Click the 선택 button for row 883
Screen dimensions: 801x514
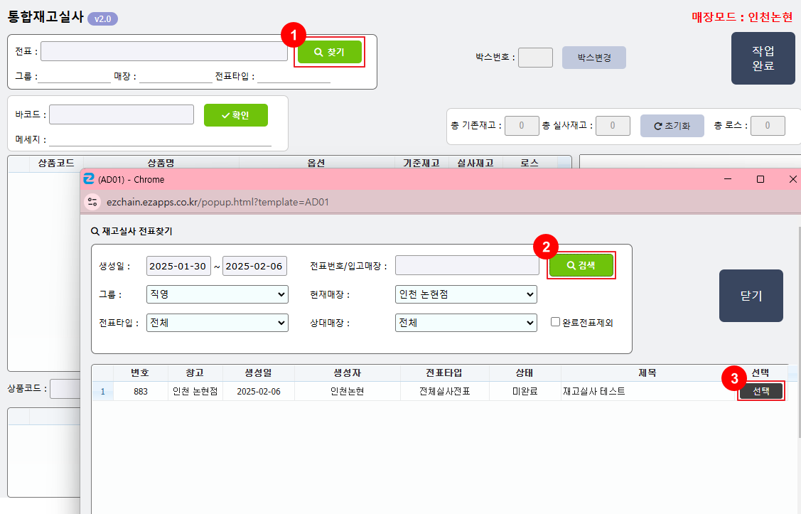click(x=760, y=391)
